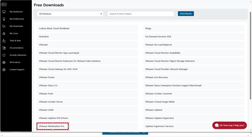The image size is (252, 137).
Task: Open the chat help button
Action: tap(229, 125)
